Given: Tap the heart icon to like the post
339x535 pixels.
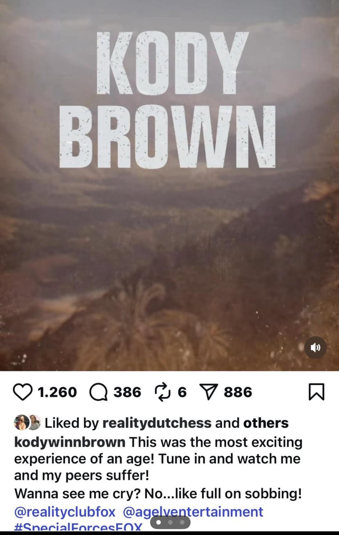Looking at the screenshot, I should click(23, 392).
